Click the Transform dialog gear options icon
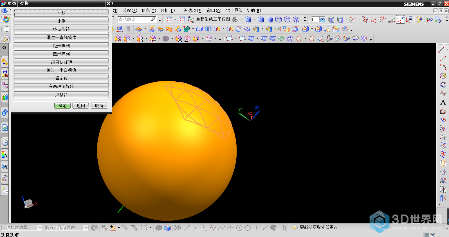449x237 pixels. point(14,4)
